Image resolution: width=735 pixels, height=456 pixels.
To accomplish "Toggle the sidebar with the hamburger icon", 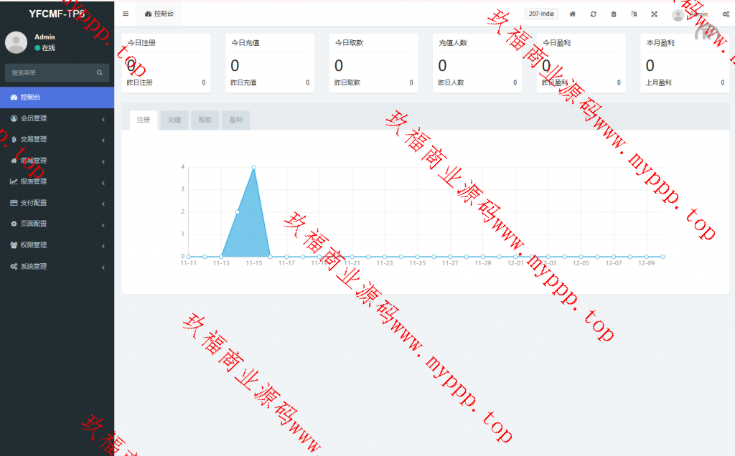I will (126, 14).
